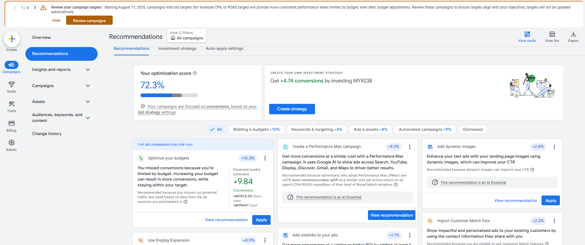Click help icon beside dynamic images CTR reason
585x245 pixels.
(532, 170)
